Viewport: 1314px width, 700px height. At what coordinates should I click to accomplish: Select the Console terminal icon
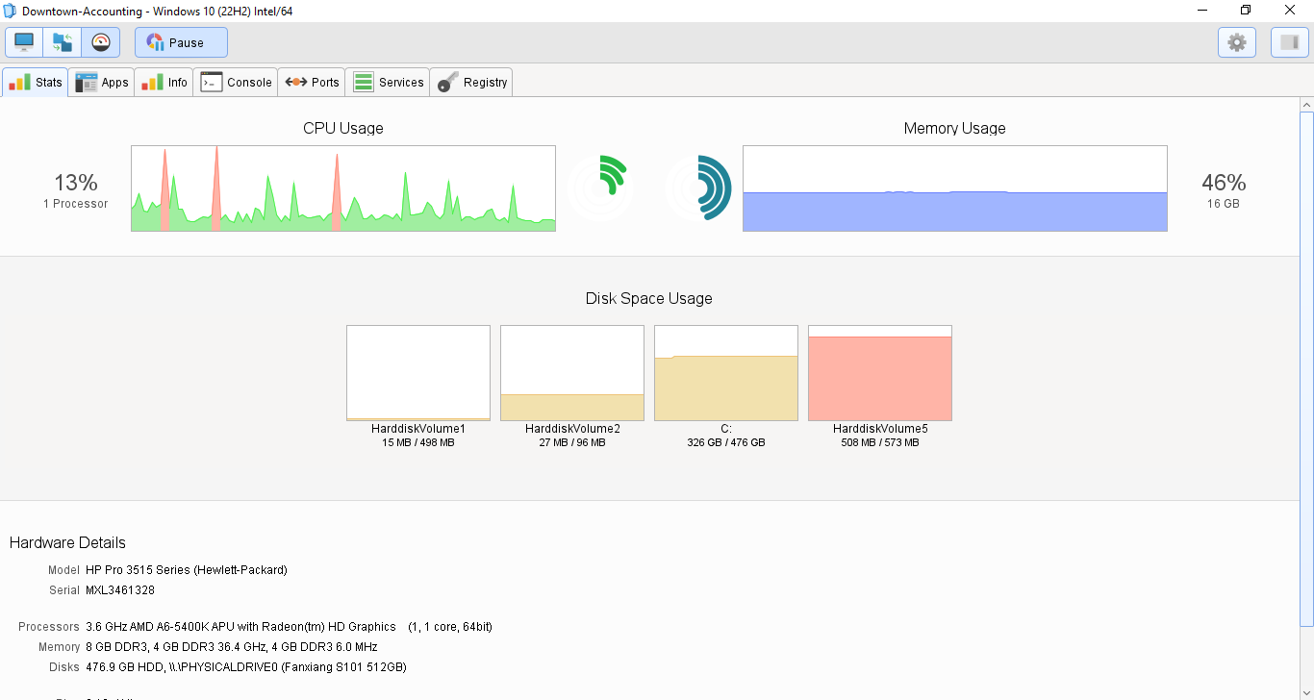[x=212, y=82]
